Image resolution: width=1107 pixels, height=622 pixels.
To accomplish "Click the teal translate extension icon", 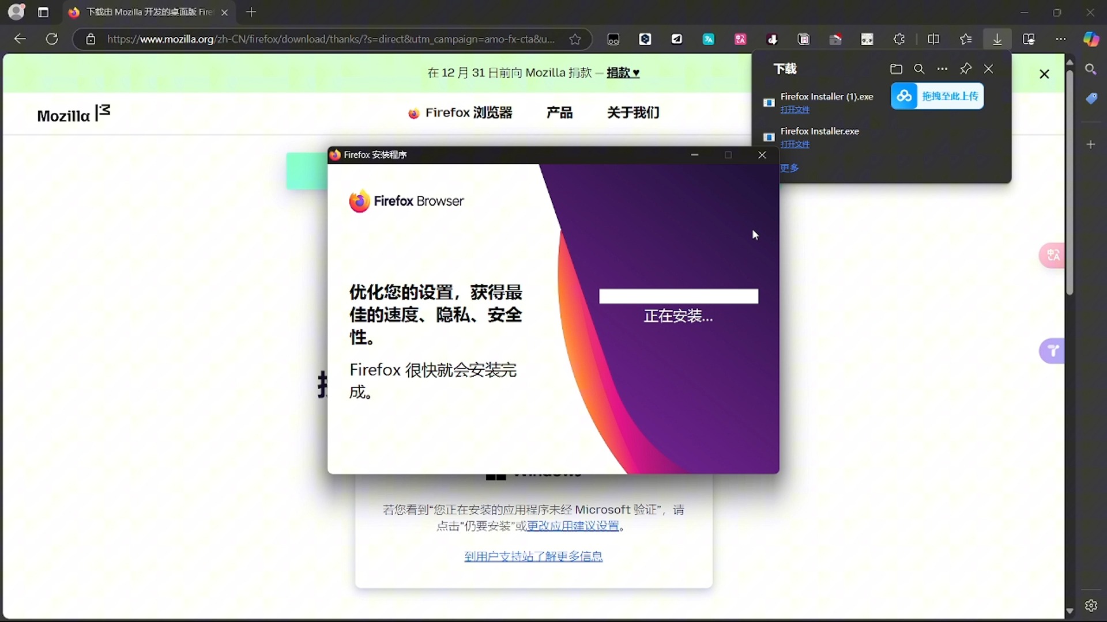I will click(x=709, y=39).
